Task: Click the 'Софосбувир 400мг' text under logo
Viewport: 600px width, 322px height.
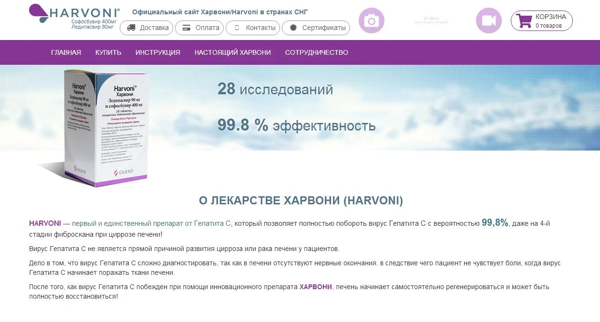Action: click(94, 22)
